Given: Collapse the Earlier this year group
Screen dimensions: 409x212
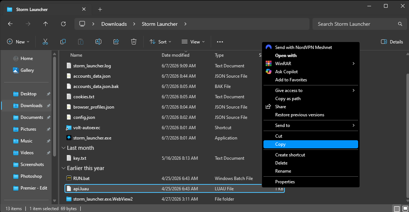Looking at the screenshot, I should [63, 168].
